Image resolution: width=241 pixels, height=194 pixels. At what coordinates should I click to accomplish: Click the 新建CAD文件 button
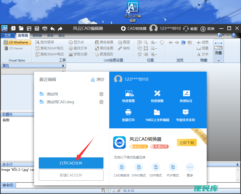(71, 175)
